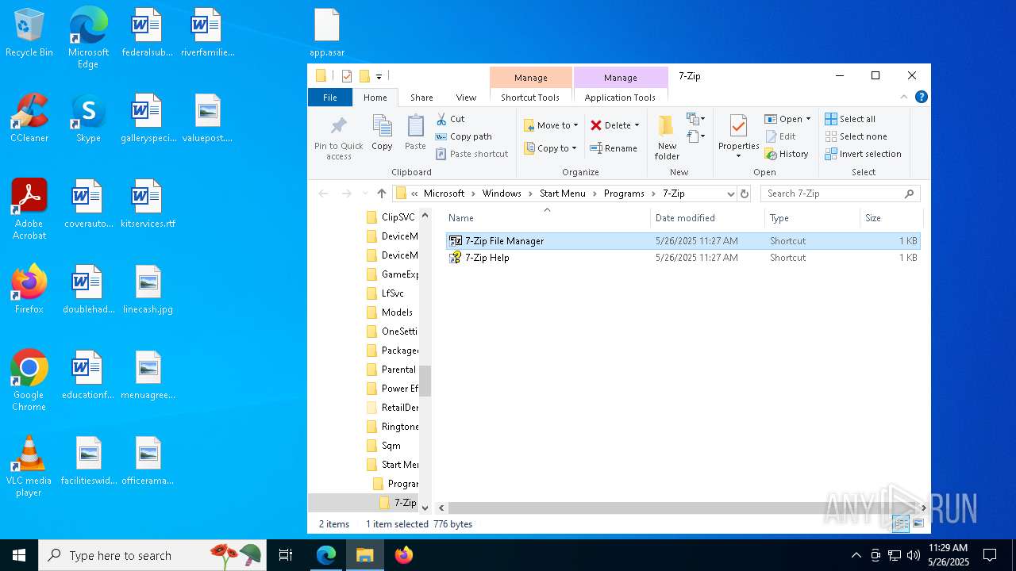This screenshot has height=571, width=1016.
Task: Sort by Name column header
Action: 546,218
